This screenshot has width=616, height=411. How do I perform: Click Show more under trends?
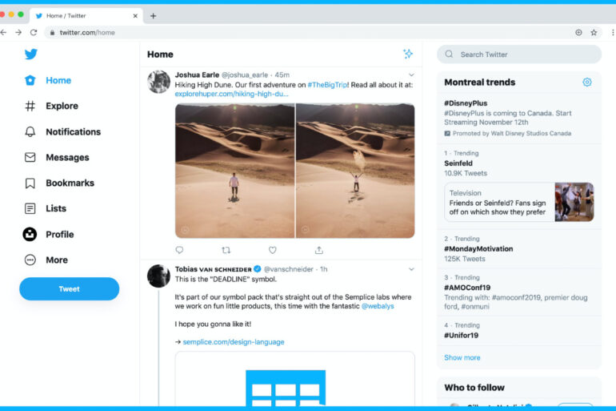[x=462, y=357]
